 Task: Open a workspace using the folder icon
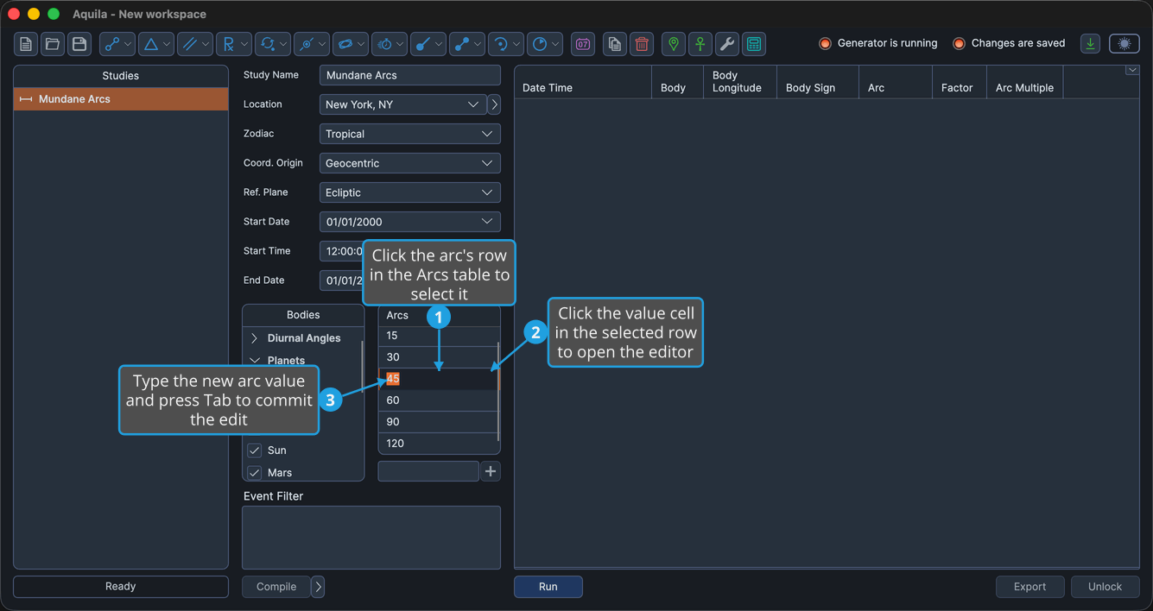(x=53, y=44)
